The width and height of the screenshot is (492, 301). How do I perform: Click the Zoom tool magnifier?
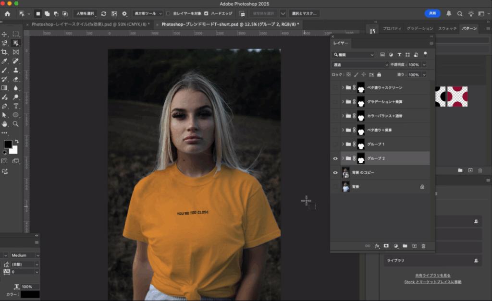16,124
